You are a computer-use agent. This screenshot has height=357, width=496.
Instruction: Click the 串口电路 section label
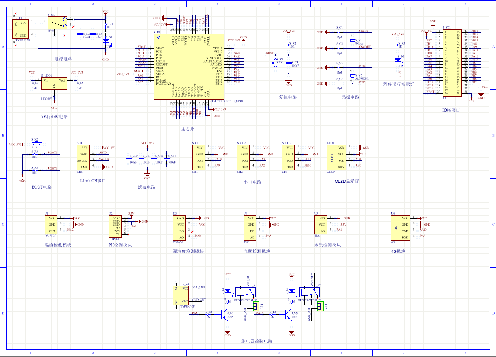pos(252,182)
